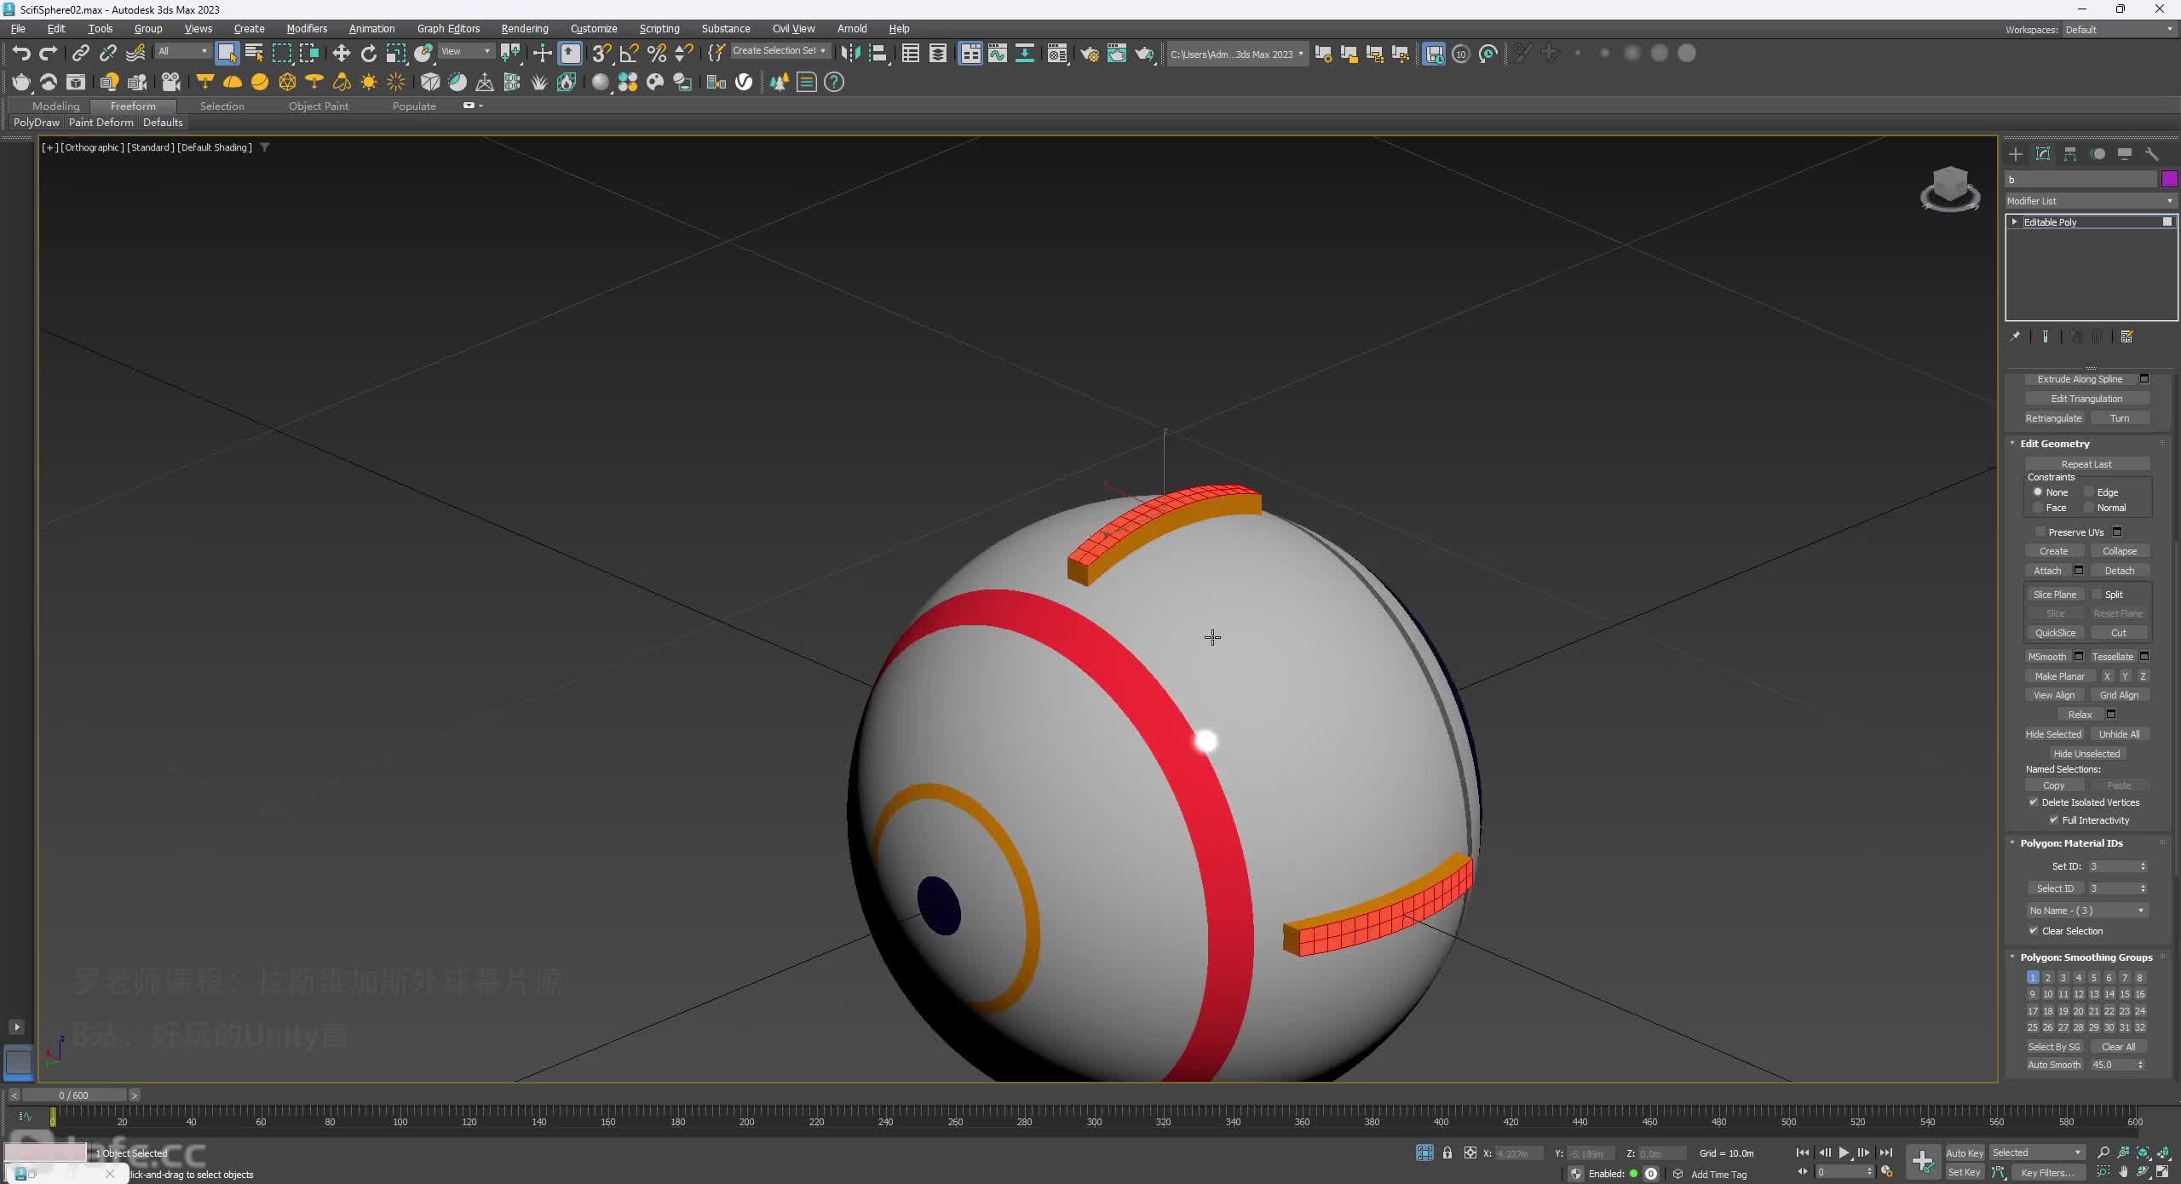This screenshot has height=1184, width=2181.
Task: Open the Scripting menu
Action: 659,29
